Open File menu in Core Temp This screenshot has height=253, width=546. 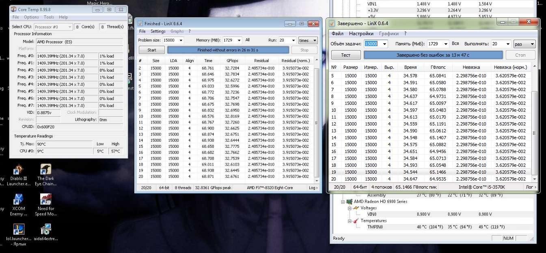tap(16, 17)
